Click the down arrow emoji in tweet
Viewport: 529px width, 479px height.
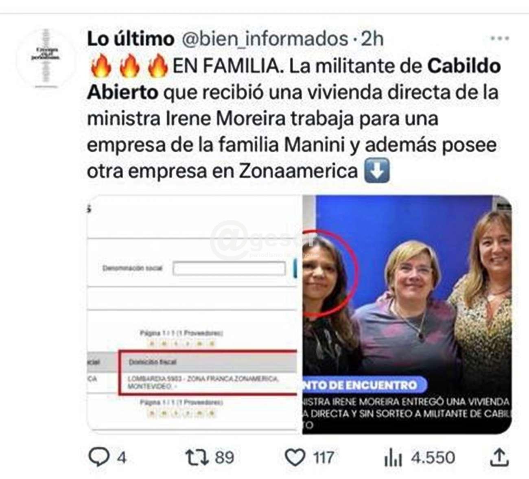coord(376,171)
